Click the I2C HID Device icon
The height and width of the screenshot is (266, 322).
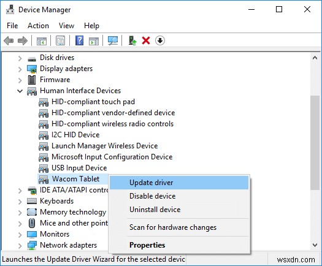pos(44,135)
